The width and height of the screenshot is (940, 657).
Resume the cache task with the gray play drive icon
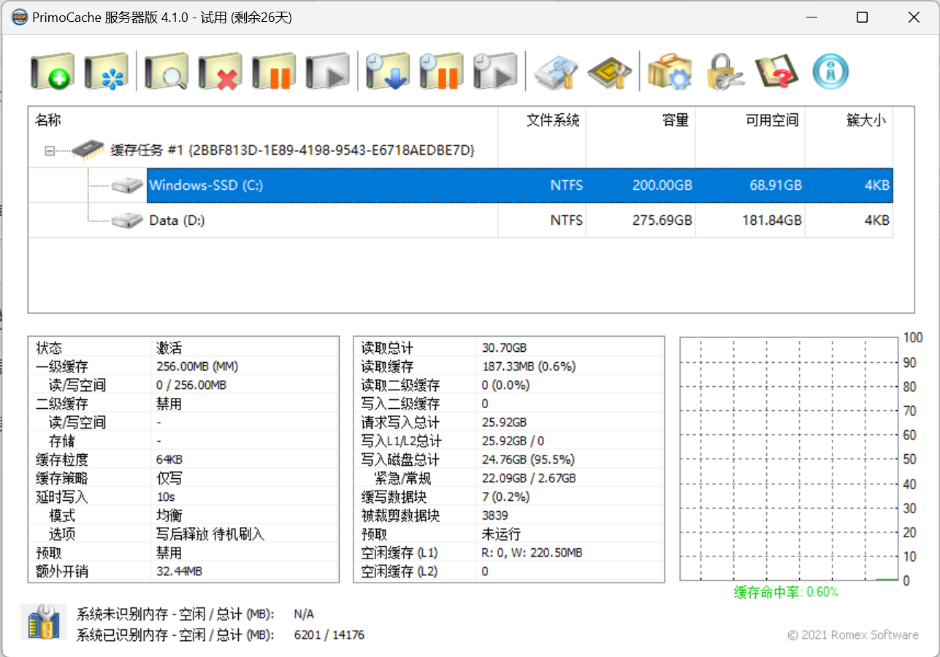click(327, 72)
